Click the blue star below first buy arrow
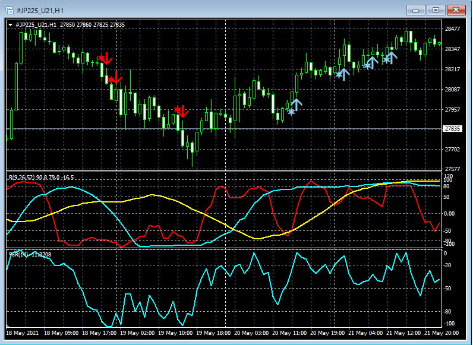473x345 pixels. [291, 112]
